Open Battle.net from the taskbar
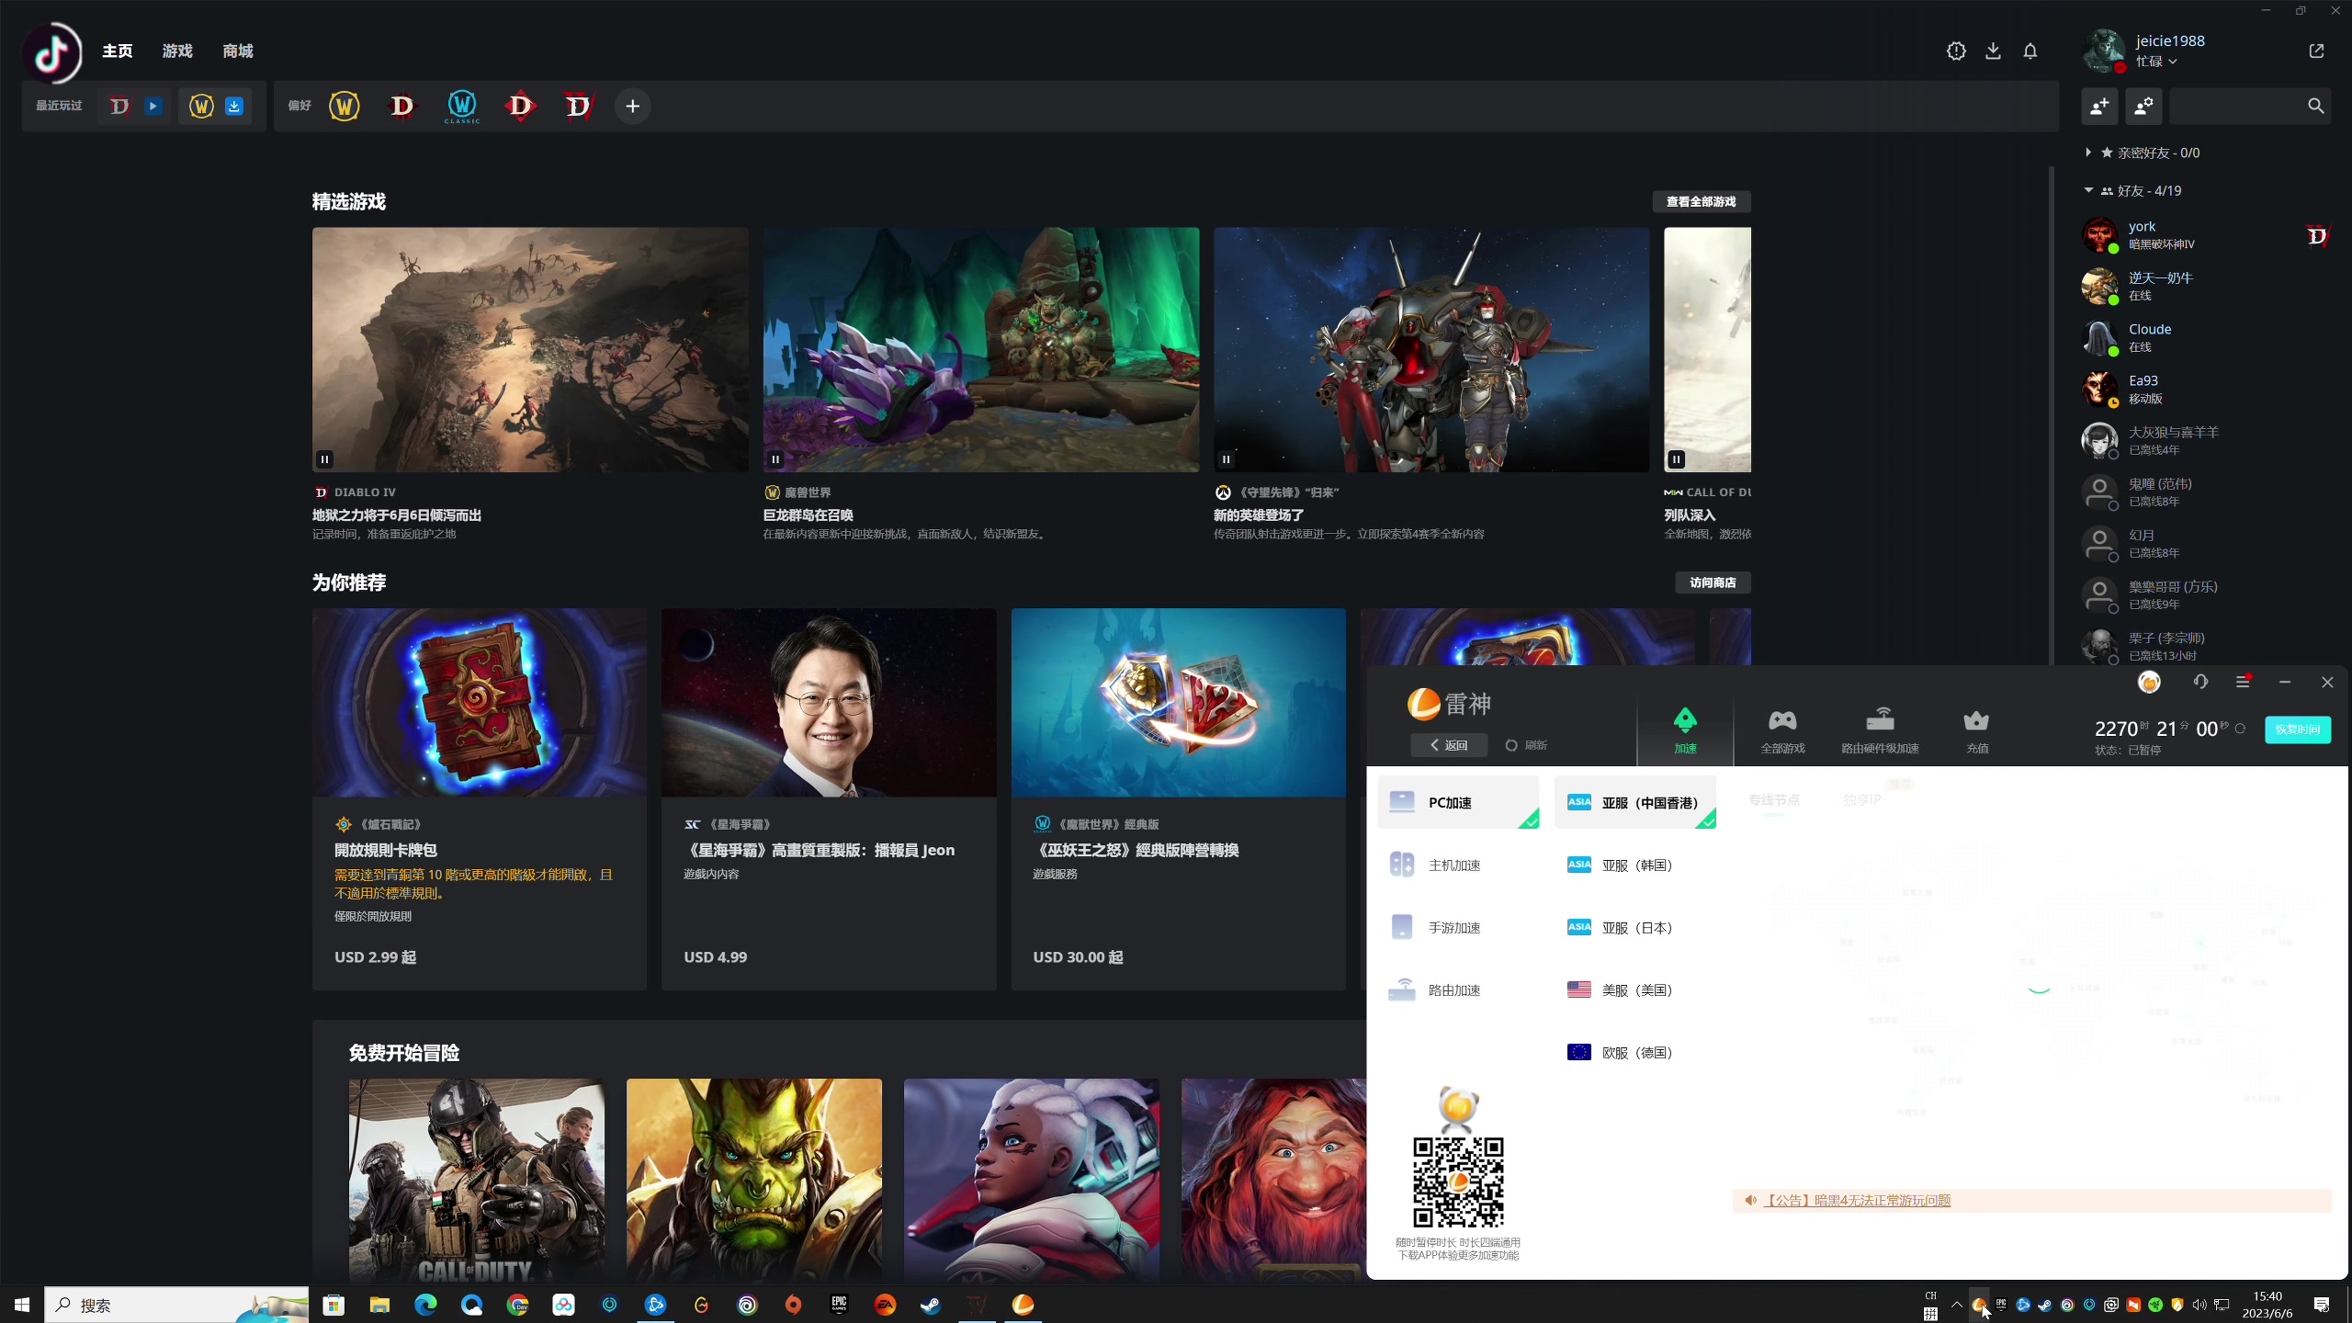 [655, 1305]
